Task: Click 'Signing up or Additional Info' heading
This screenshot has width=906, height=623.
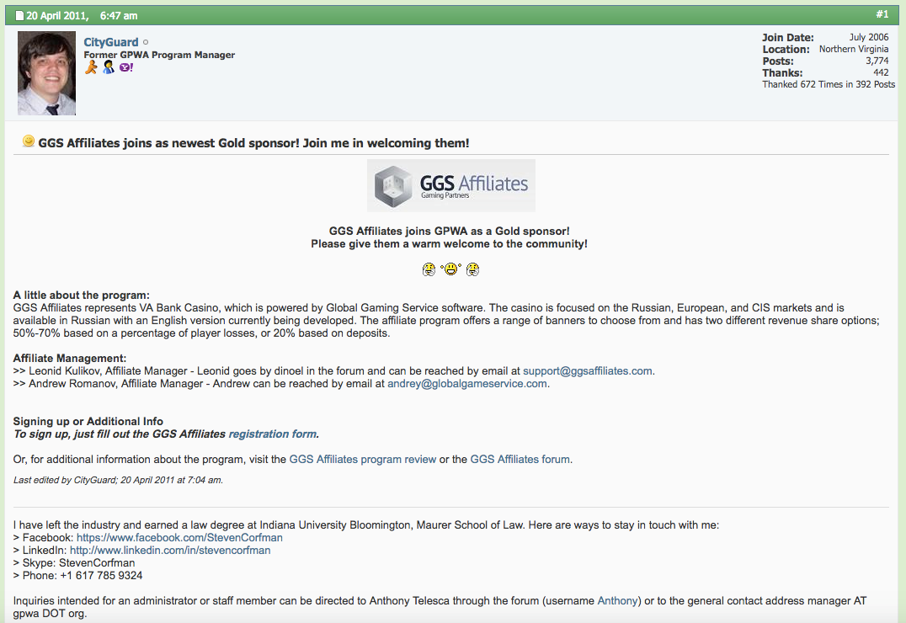Action: click(x=88, y=421)
